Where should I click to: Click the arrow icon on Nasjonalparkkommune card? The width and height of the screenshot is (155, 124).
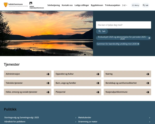pyautogui.click(x=148, y=92)
